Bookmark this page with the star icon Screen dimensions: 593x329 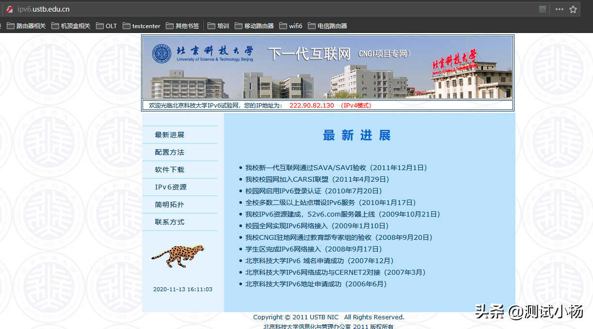573,9
